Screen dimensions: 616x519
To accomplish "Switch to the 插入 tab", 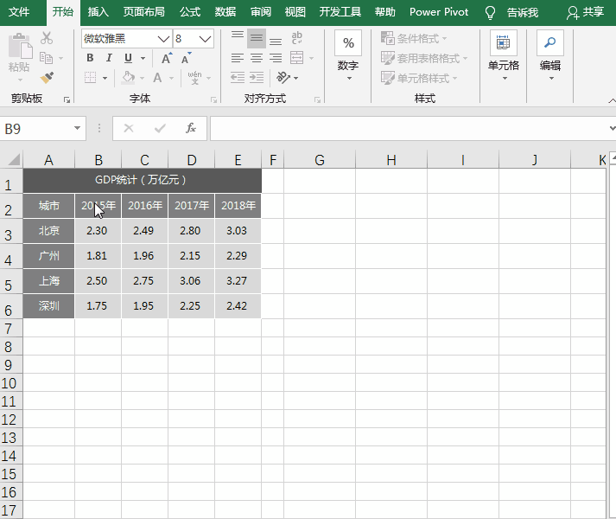I will pyautogui.click(x=98, y=12).
